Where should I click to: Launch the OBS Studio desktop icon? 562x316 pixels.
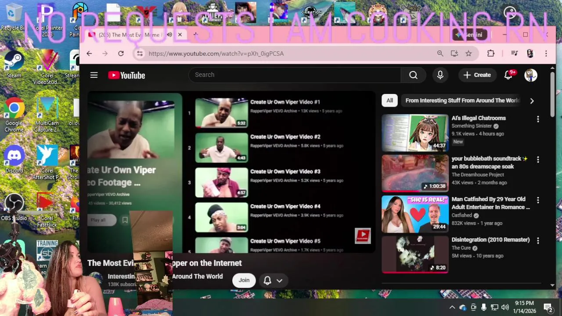[14, 207]
